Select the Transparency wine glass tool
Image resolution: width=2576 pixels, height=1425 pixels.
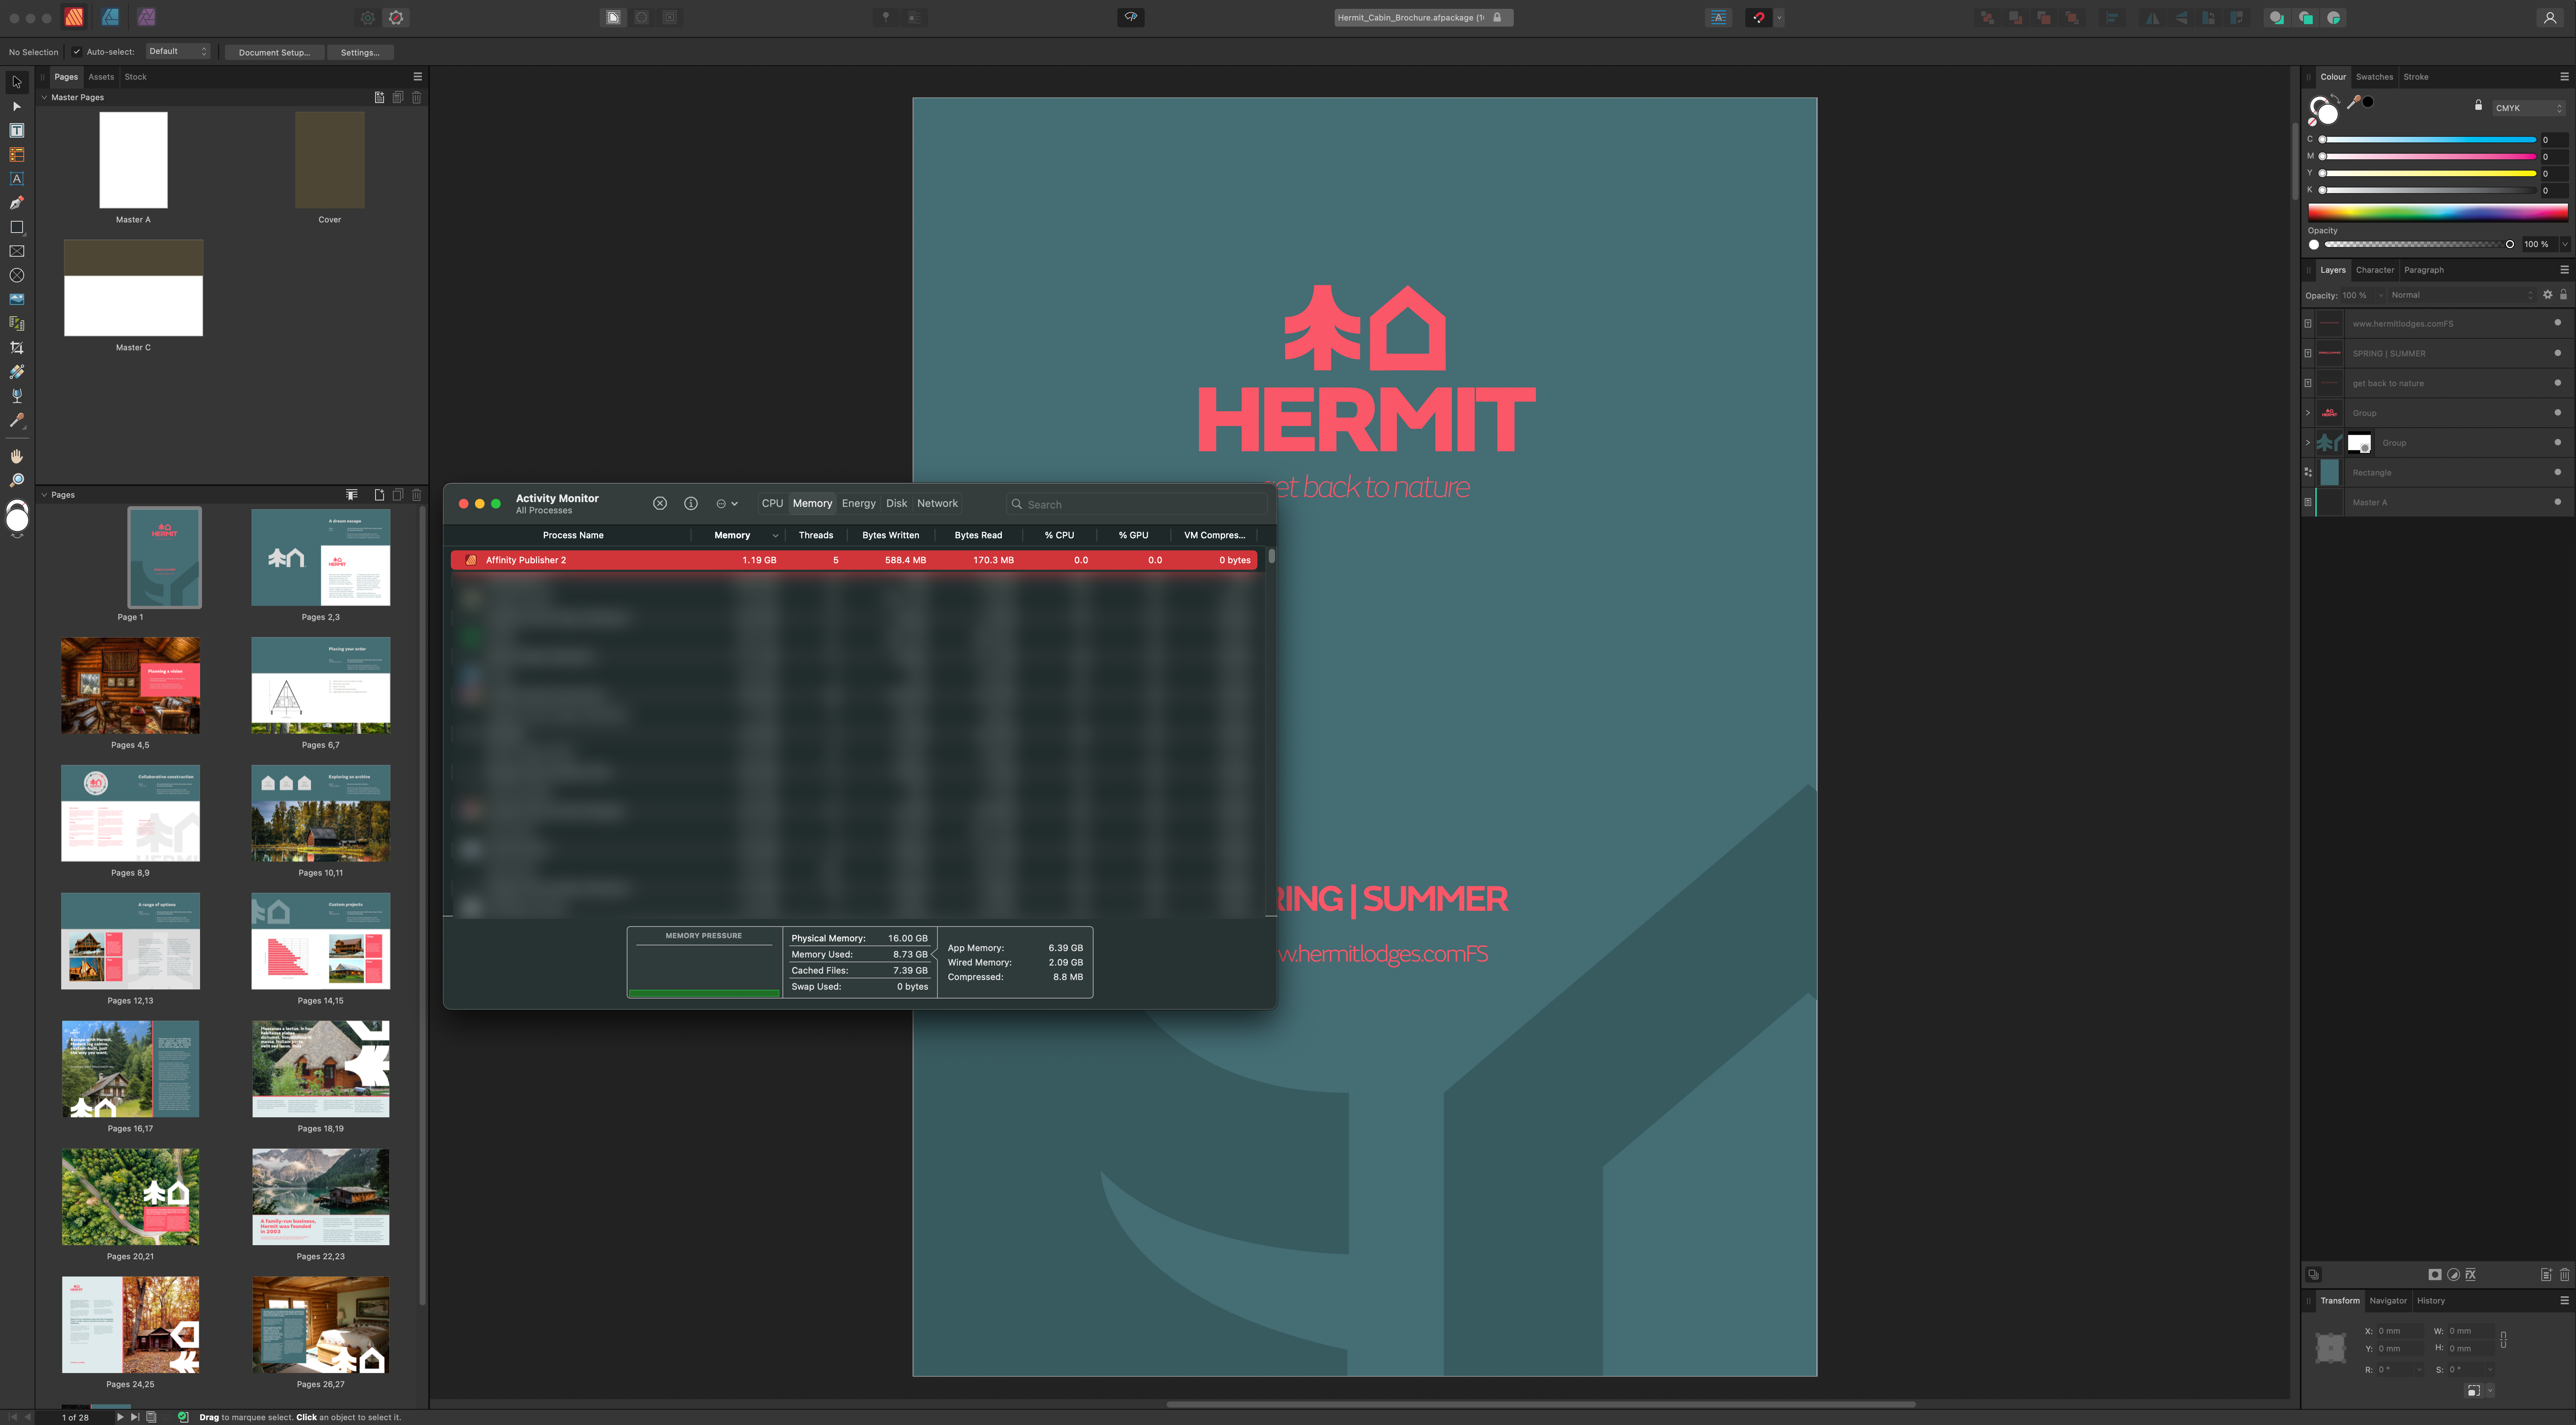[x=16, y=396]
